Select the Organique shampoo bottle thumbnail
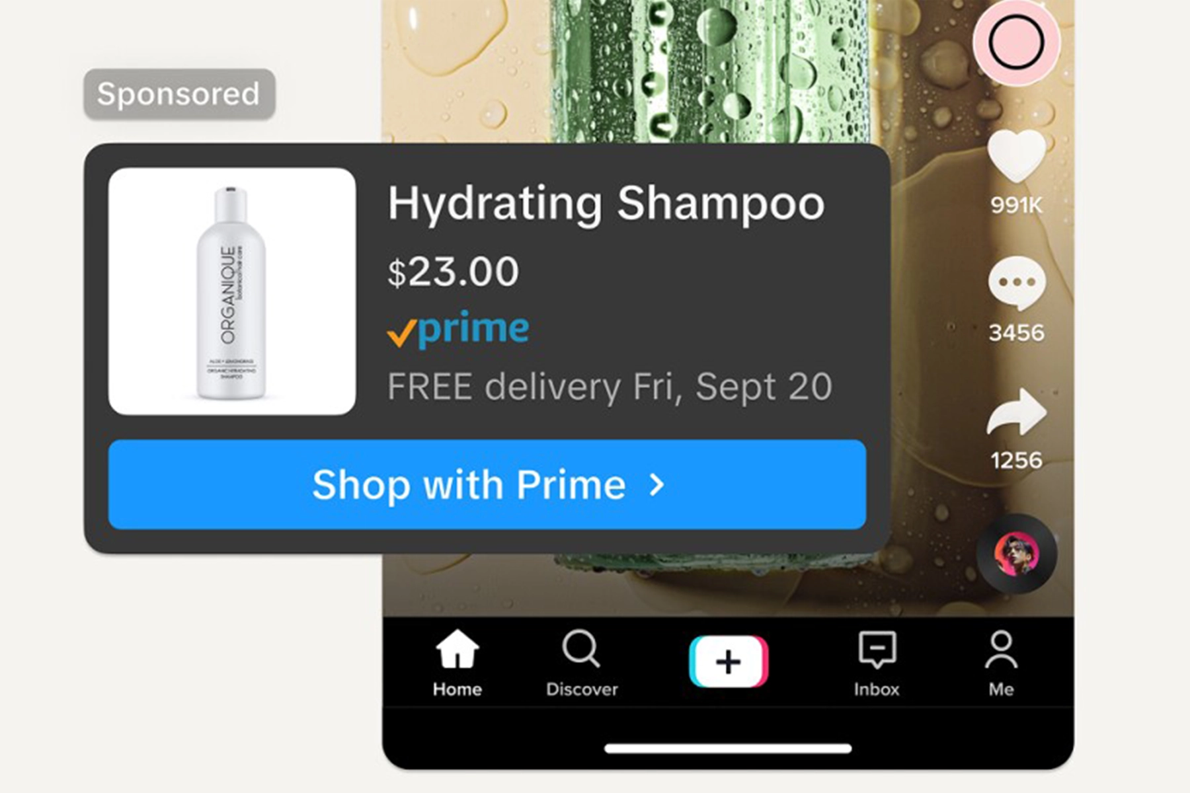This screenshot has width=1190, height=793. click(232, 291)
